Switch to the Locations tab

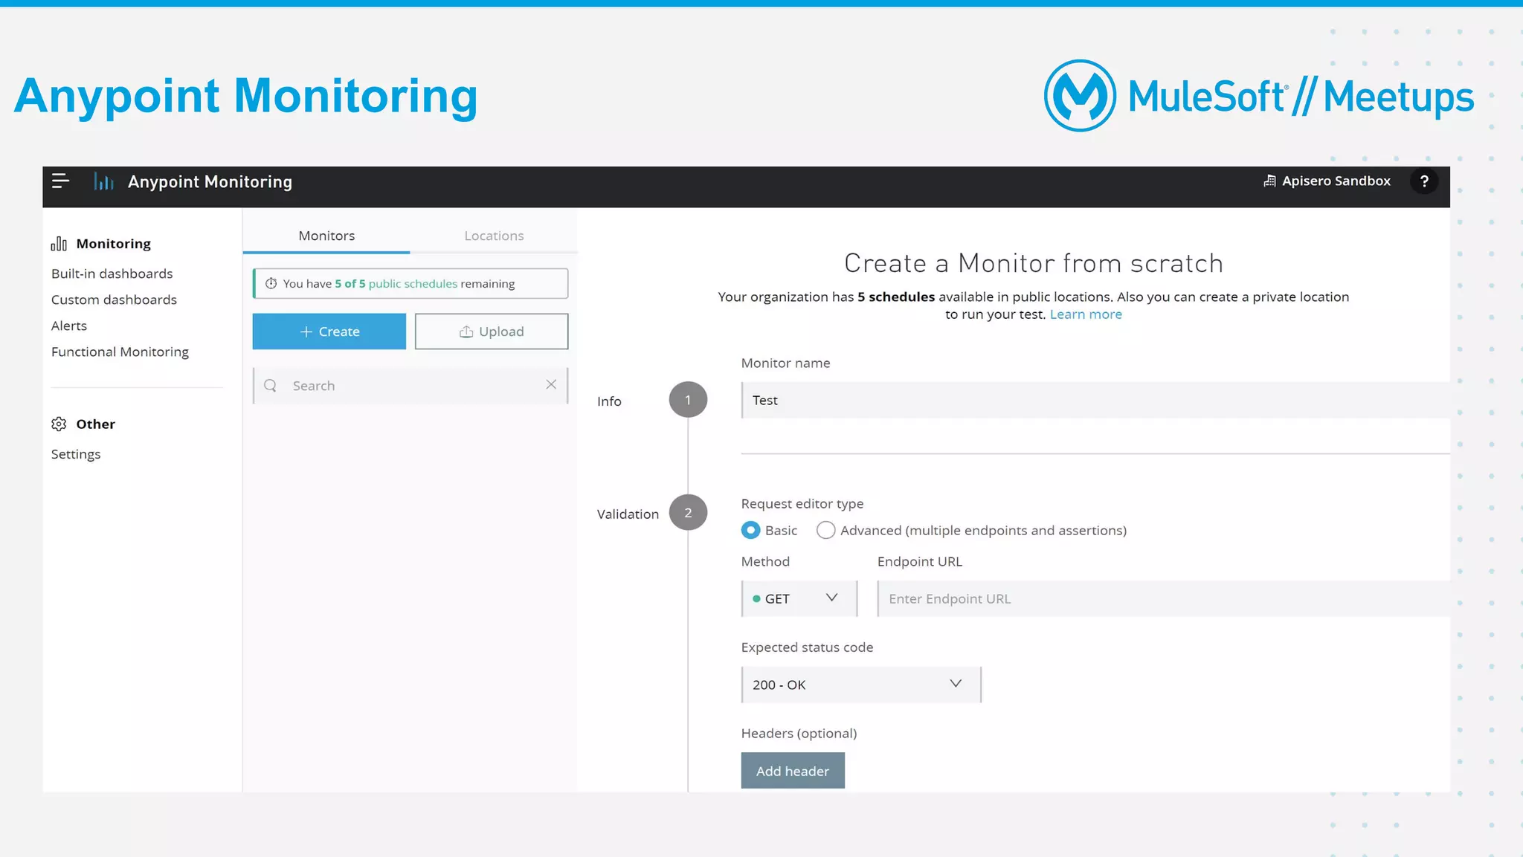click(494, 236)
